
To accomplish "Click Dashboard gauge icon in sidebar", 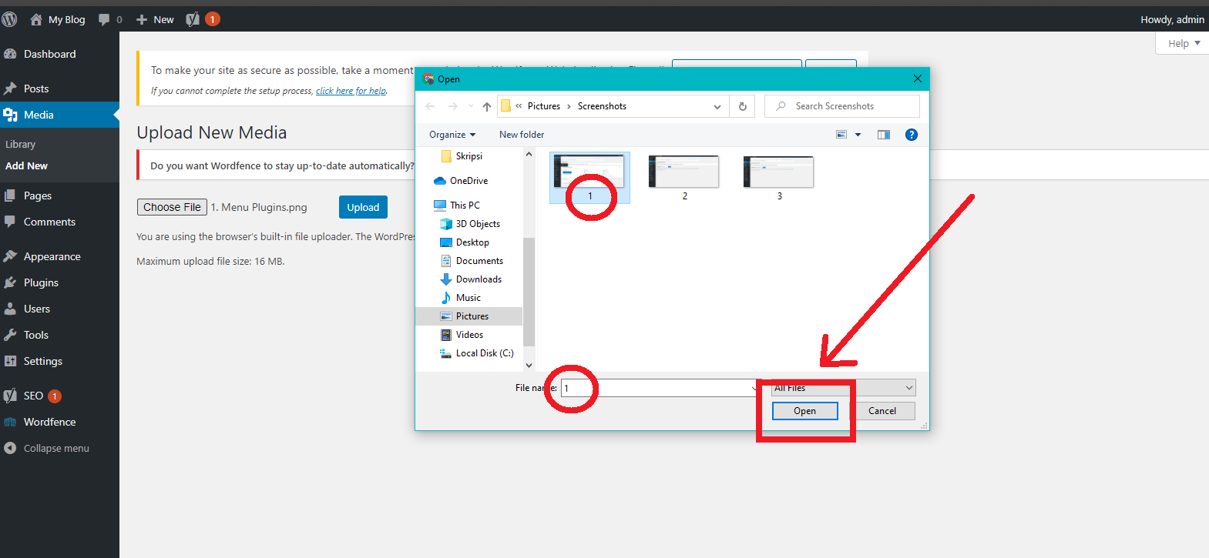I will point(10,54).
